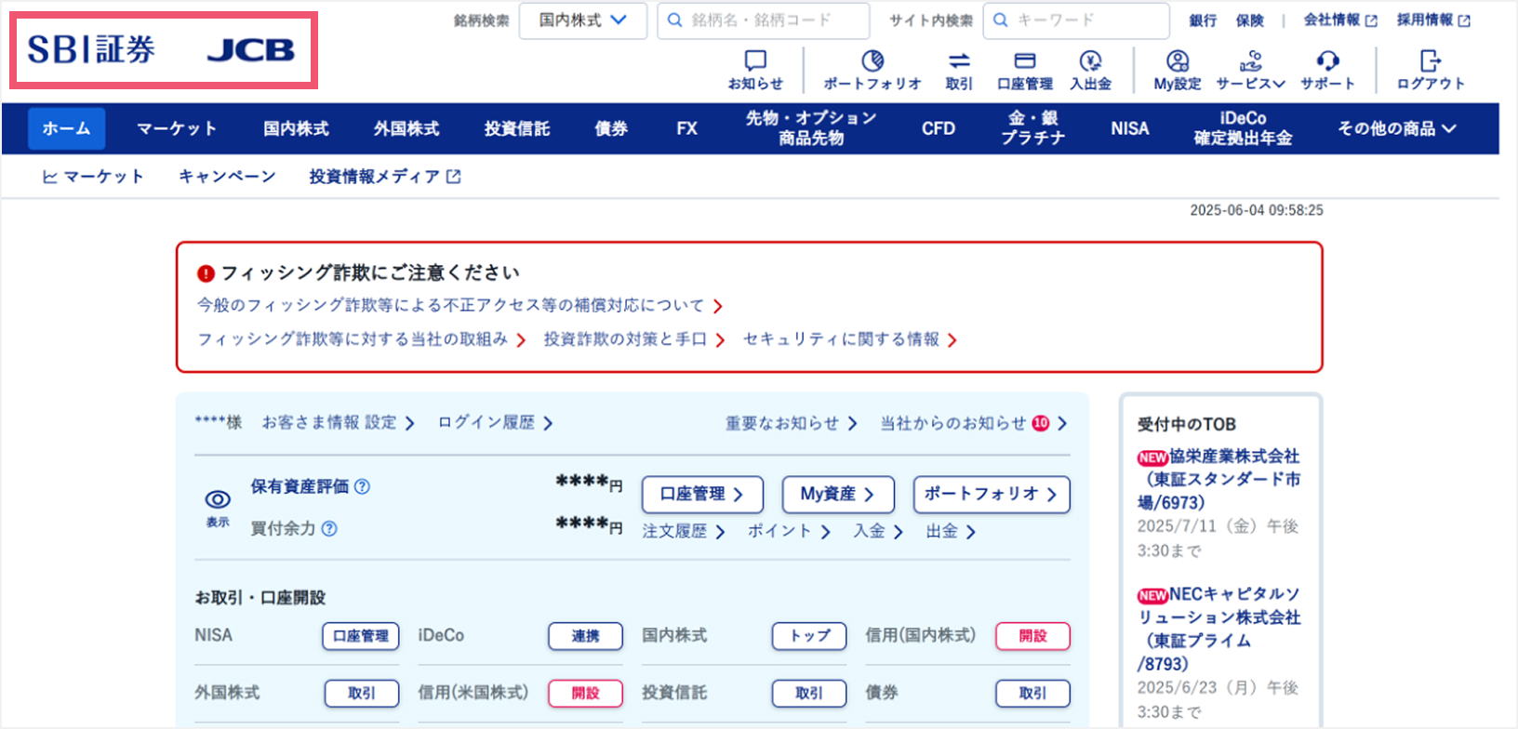Image resolution: width=1518 pixels, height=729 pixels.
Task: Open 出金 link
Action: [951, 532]
